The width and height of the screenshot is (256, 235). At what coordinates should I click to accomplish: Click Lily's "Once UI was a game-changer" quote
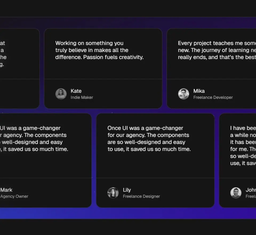click(x=149, y=139)
